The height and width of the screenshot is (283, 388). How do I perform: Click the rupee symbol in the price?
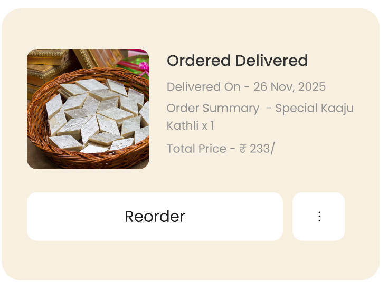click(x=243, y=149)
